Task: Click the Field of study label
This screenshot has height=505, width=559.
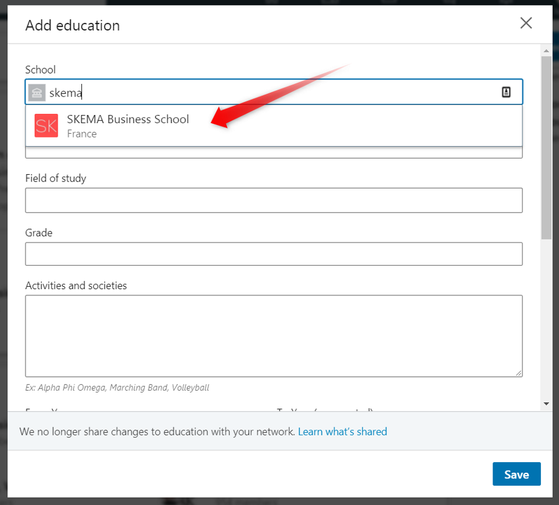Action: [x=56, y=178]
